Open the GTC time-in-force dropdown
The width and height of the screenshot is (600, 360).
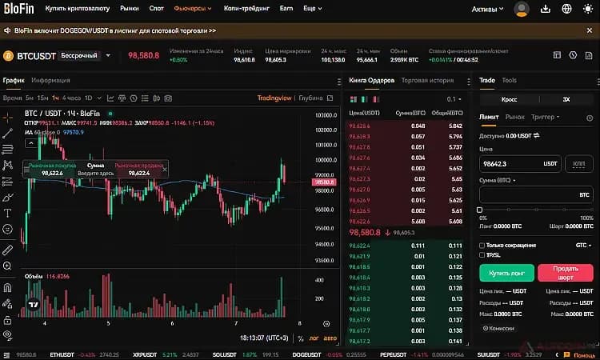[x=583, y=246]
